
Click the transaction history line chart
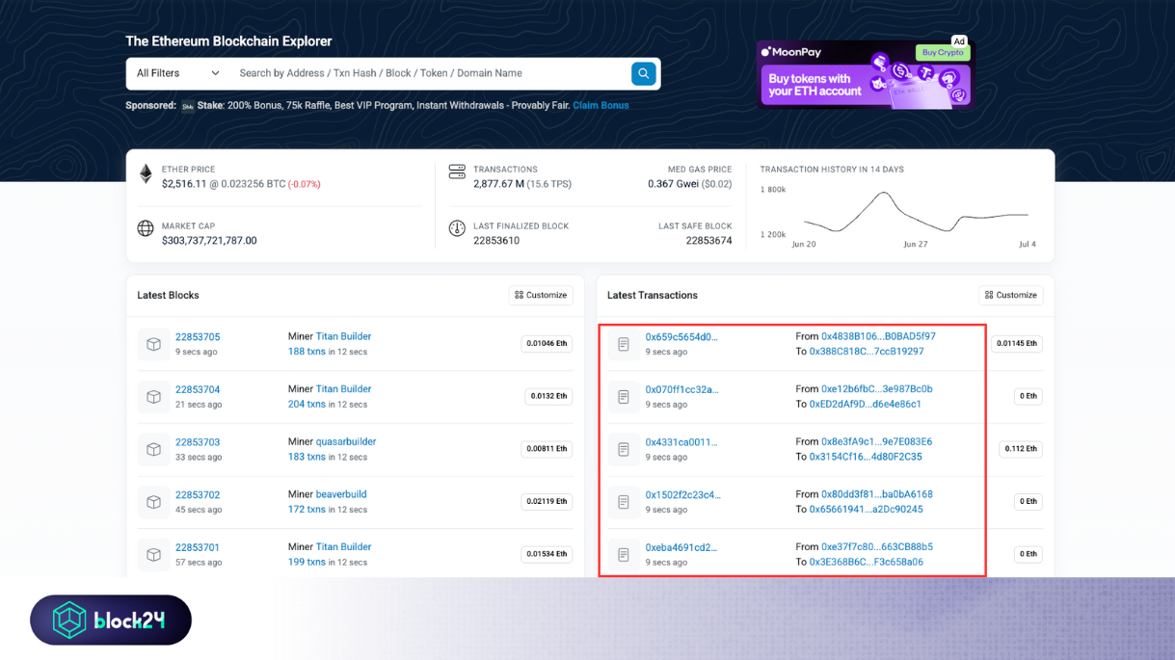tap(916, 212)
